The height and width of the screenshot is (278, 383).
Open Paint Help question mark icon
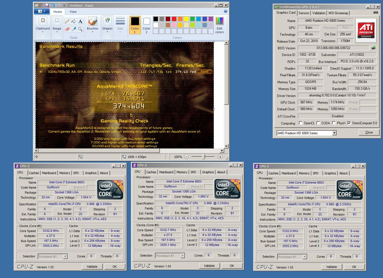point(226,11)
